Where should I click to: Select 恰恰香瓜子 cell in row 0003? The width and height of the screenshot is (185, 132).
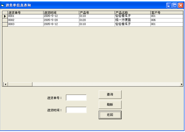[133, 24]
